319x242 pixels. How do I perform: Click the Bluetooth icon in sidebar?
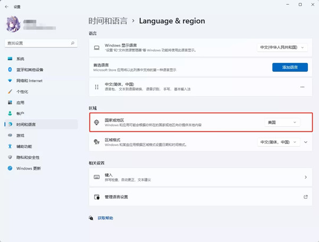[10, 70]
